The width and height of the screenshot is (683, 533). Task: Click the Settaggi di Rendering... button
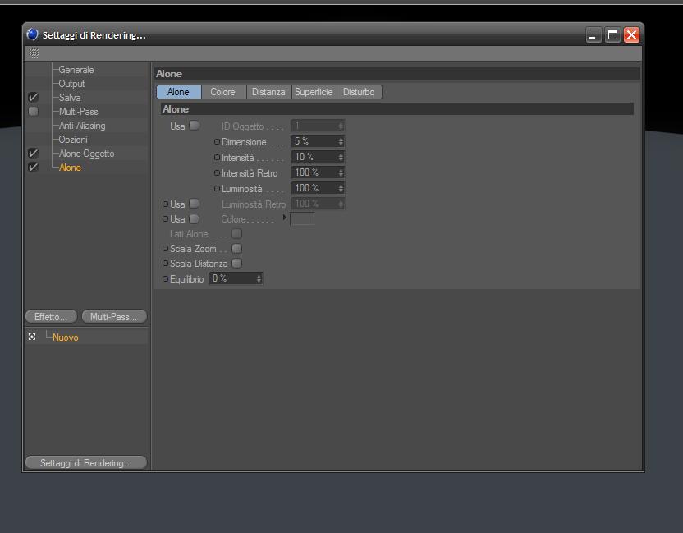(86, 462)
